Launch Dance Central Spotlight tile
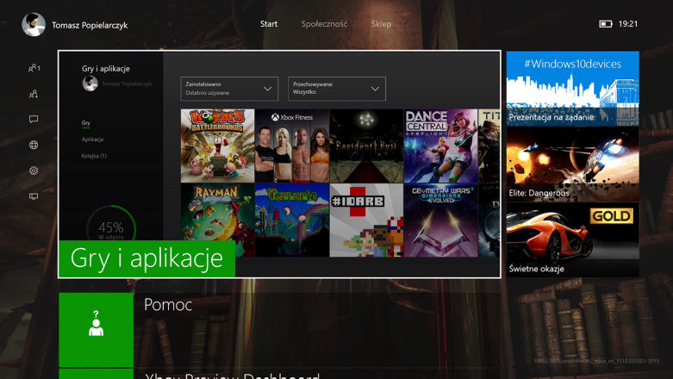This screenshot has height=379, width=673. click(441, 146)
